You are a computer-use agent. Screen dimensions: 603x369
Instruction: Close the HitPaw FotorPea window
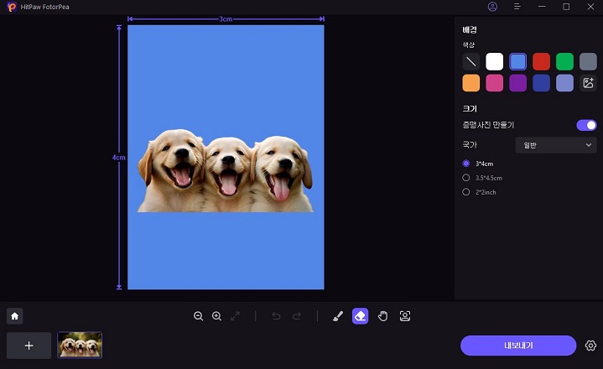point(590,7)
